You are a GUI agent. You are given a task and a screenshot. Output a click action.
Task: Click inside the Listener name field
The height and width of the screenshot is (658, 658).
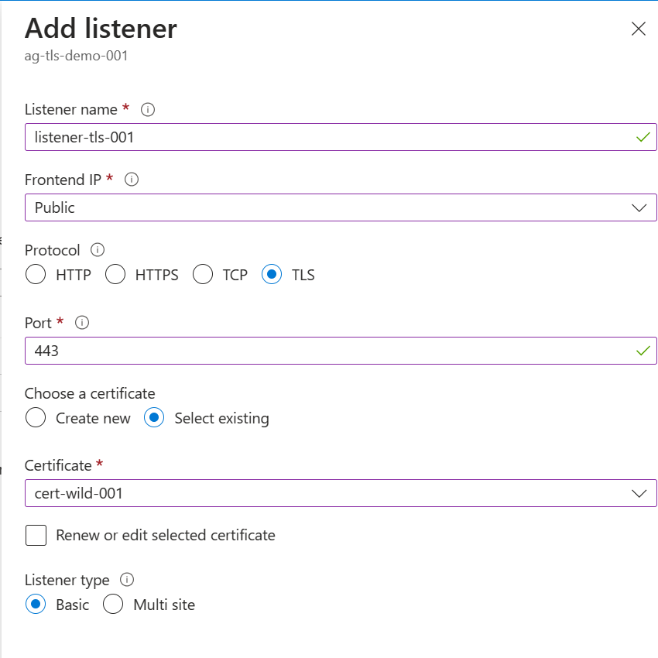point(310,137)
